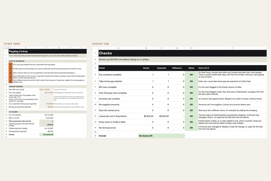Screen dimensions: 271x181
Task: Select the 'Checks' title cell in Checks tab
Action: click(183, 53)
